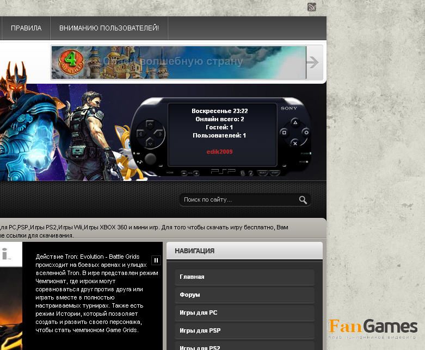Click the Онлайн всего: 2 text

click(219, 119)
